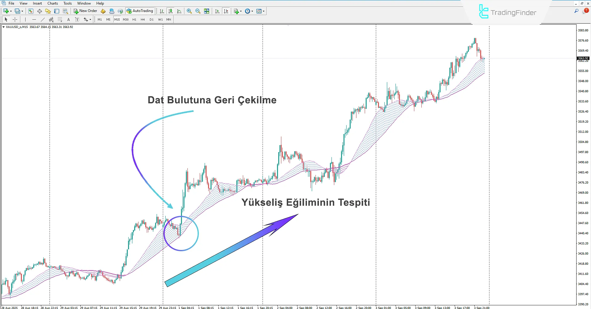591x309 pixels.
Task: Place a New Order
Action: click(x=86, y=11)
